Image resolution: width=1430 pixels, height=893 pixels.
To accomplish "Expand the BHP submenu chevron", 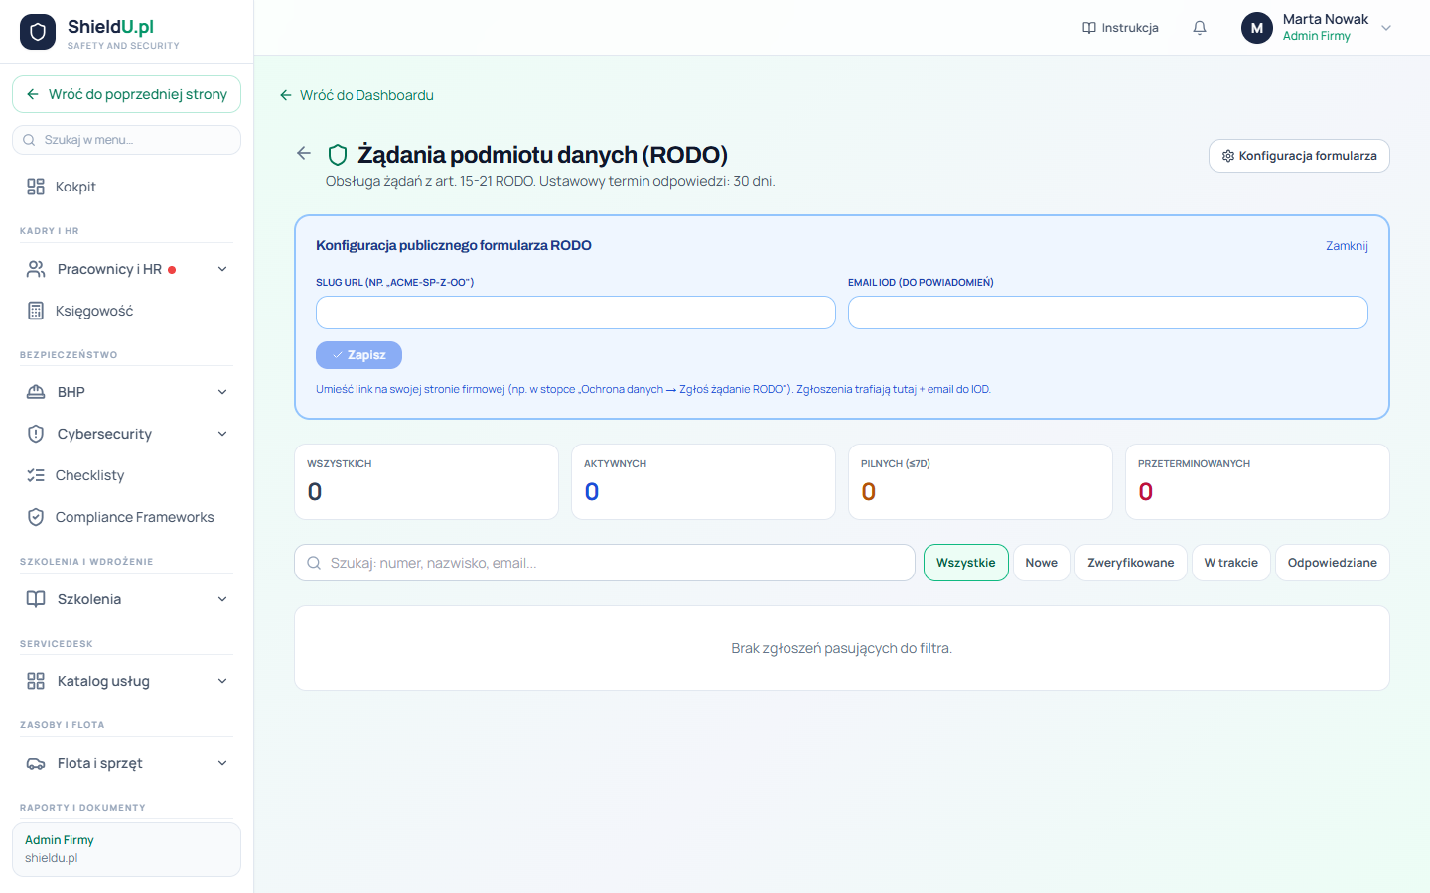I will [222, 392].
